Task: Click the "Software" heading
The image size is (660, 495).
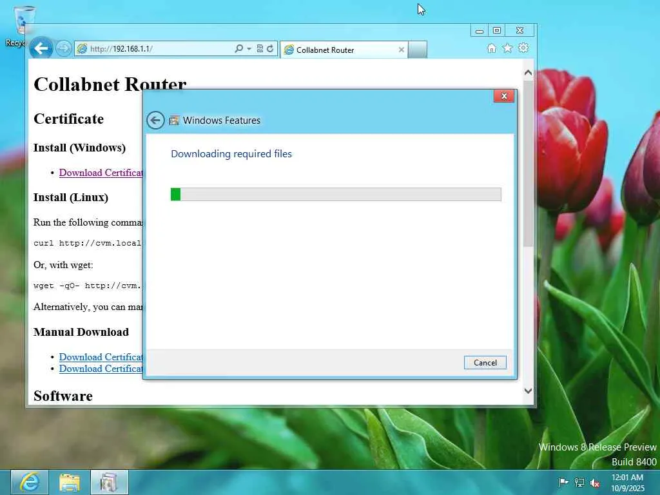Action: pos(63,396)
